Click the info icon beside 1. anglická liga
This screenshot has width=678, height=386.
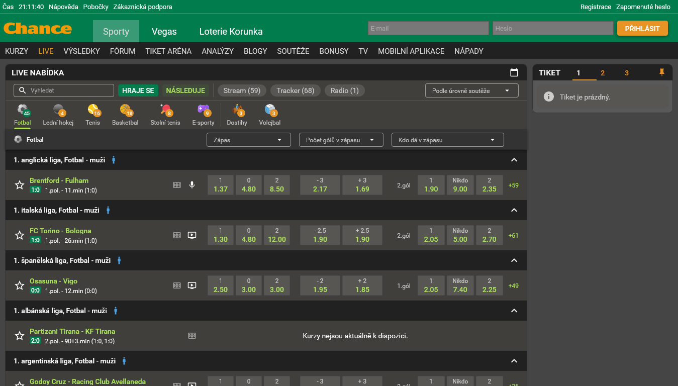click(x=114, y=160)
